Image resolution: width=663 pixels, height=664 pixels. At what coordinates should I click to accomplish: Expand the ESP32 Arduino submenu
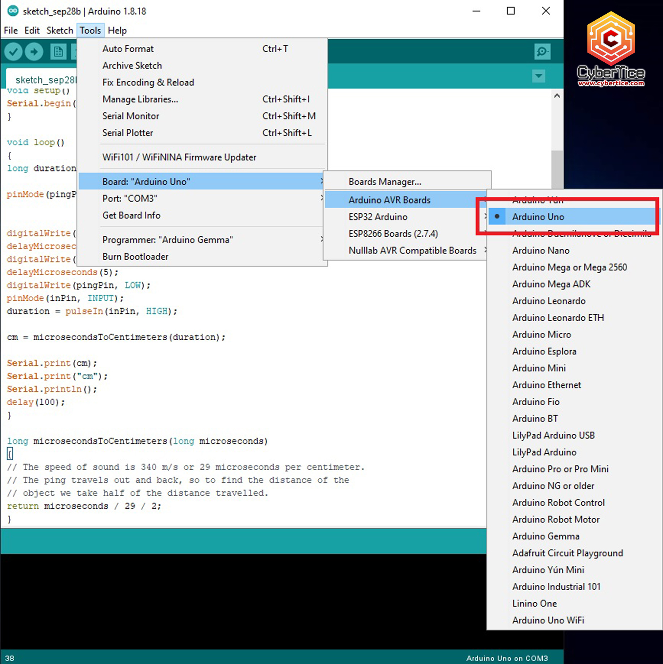(378, 216)
